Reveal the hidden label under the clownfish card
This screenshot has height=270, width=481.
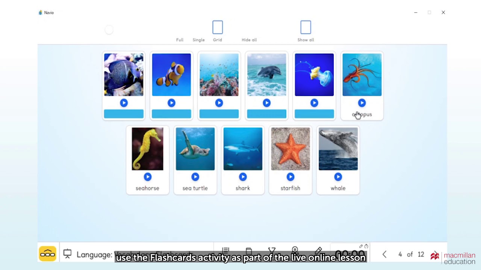[x=171, y=114]
